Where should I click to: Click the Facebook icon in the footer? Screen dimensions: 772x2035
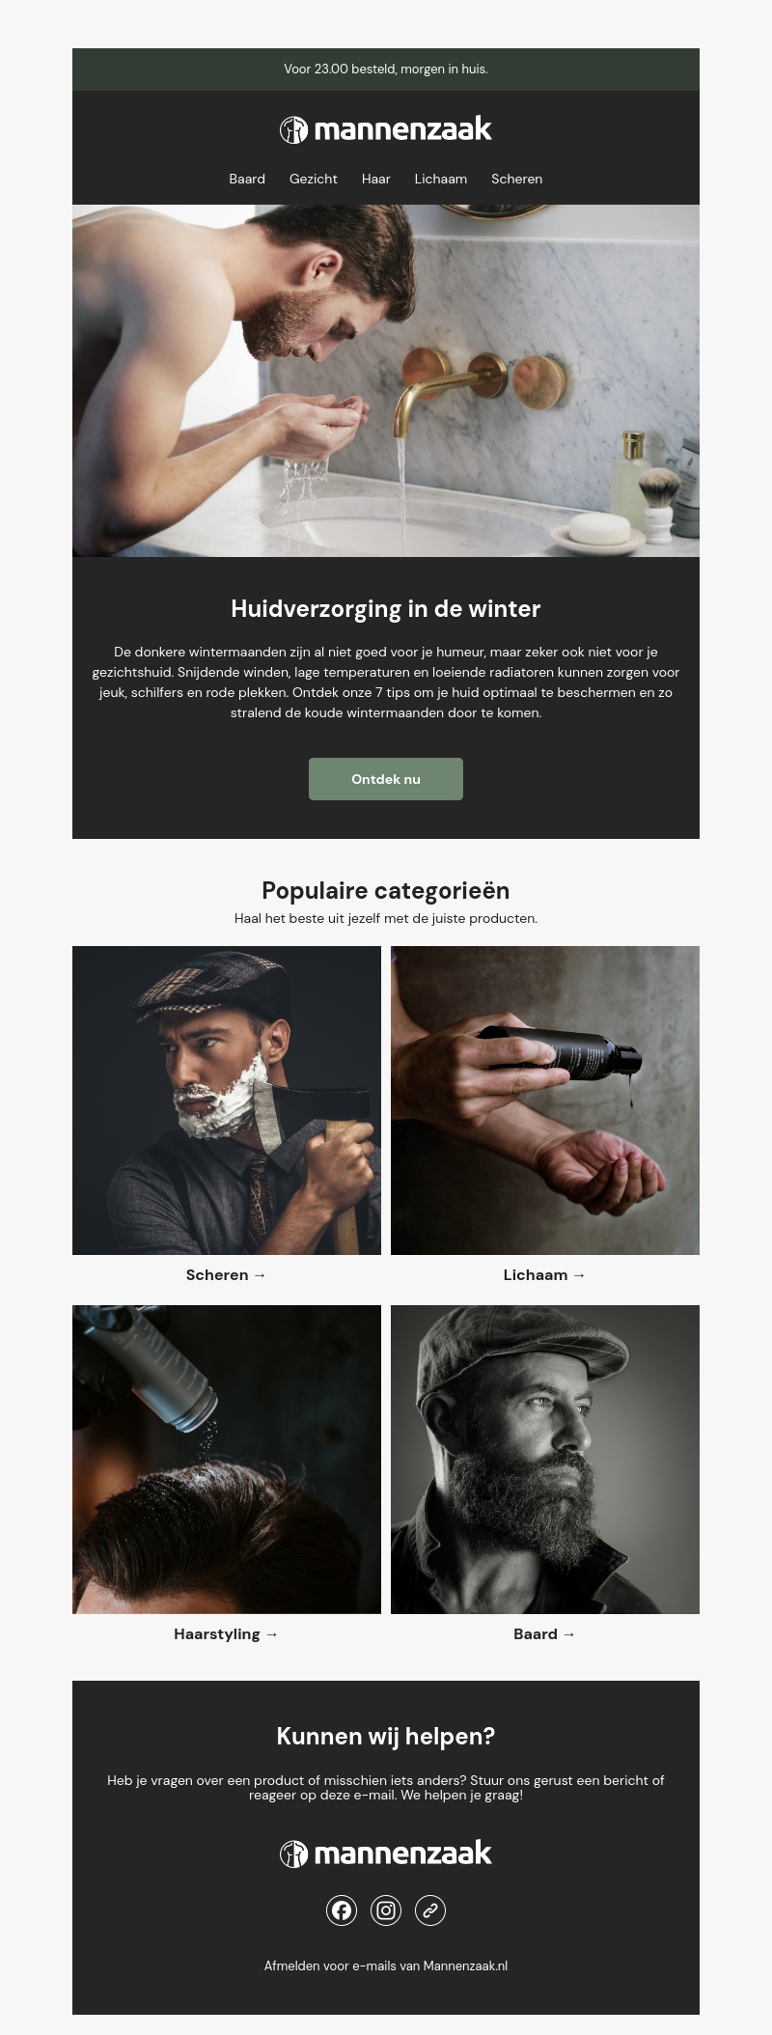click(342, 1910)
